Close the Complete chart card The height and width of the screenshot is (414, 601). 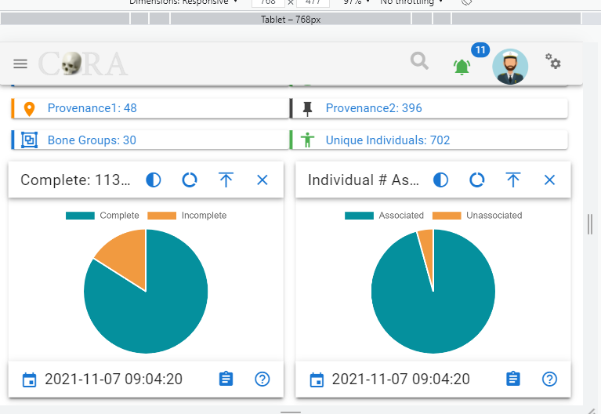tap(262, 180)
